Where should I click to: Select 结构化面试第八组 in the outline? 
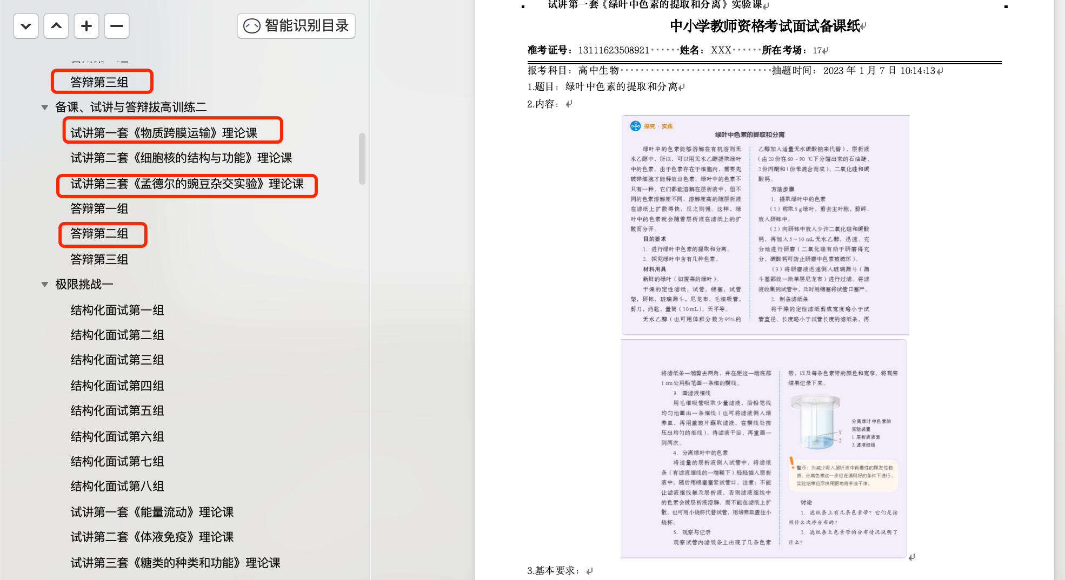pos(117,486)
